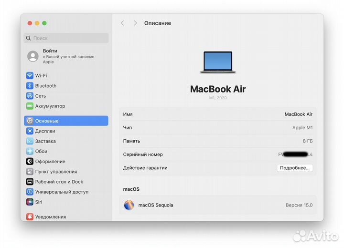Click the Siri icon

30,202
